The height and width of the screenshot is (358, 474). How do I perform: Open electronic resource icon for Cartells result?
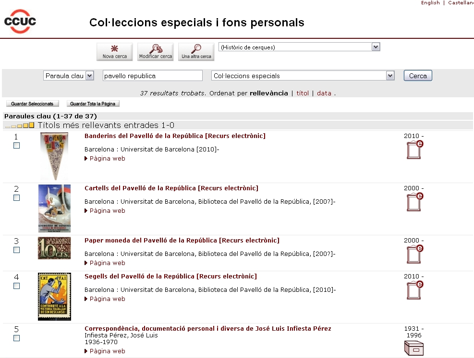(414, 202)
